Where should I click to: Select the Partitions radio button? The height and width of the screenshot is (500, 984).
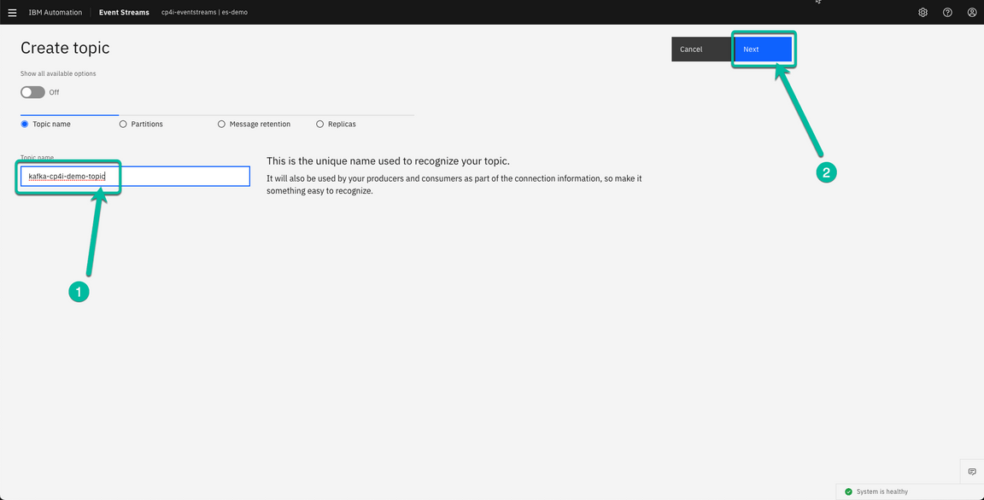[x=123, y=124]
